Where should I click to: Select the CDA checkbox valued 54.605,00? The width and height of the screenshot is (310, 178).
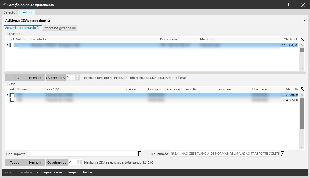pos(12,100)
